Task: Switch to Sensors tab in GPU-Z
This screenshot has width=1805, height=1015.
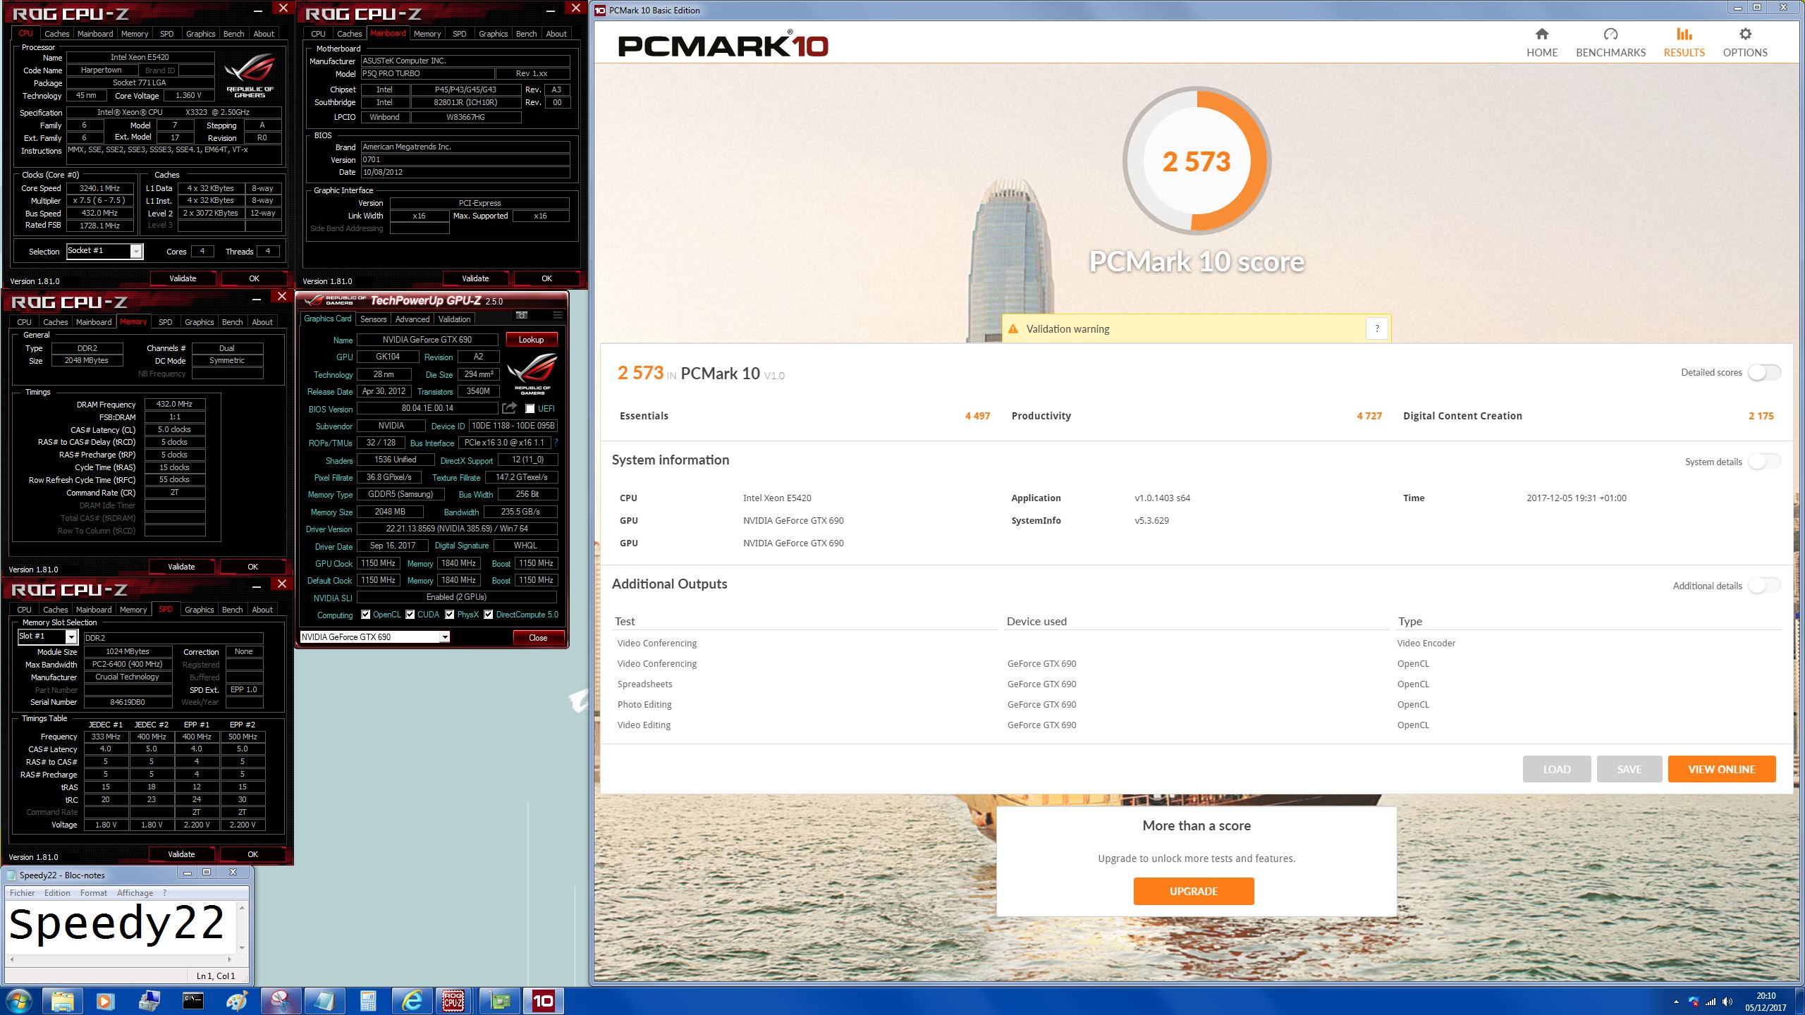Action: [373, 319]
